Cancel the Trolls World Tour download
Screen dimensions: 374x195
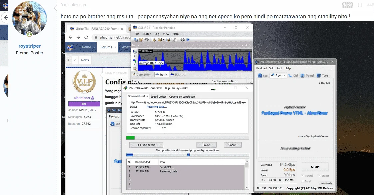[232, 145]
